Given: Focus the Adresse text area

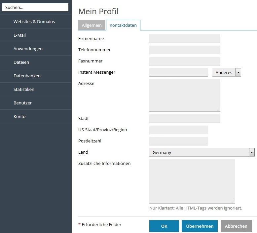Looking at the screenshot, I should click(x=185, y=96).
